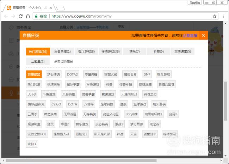Pick the 守望先锋 category

(91, 74)
